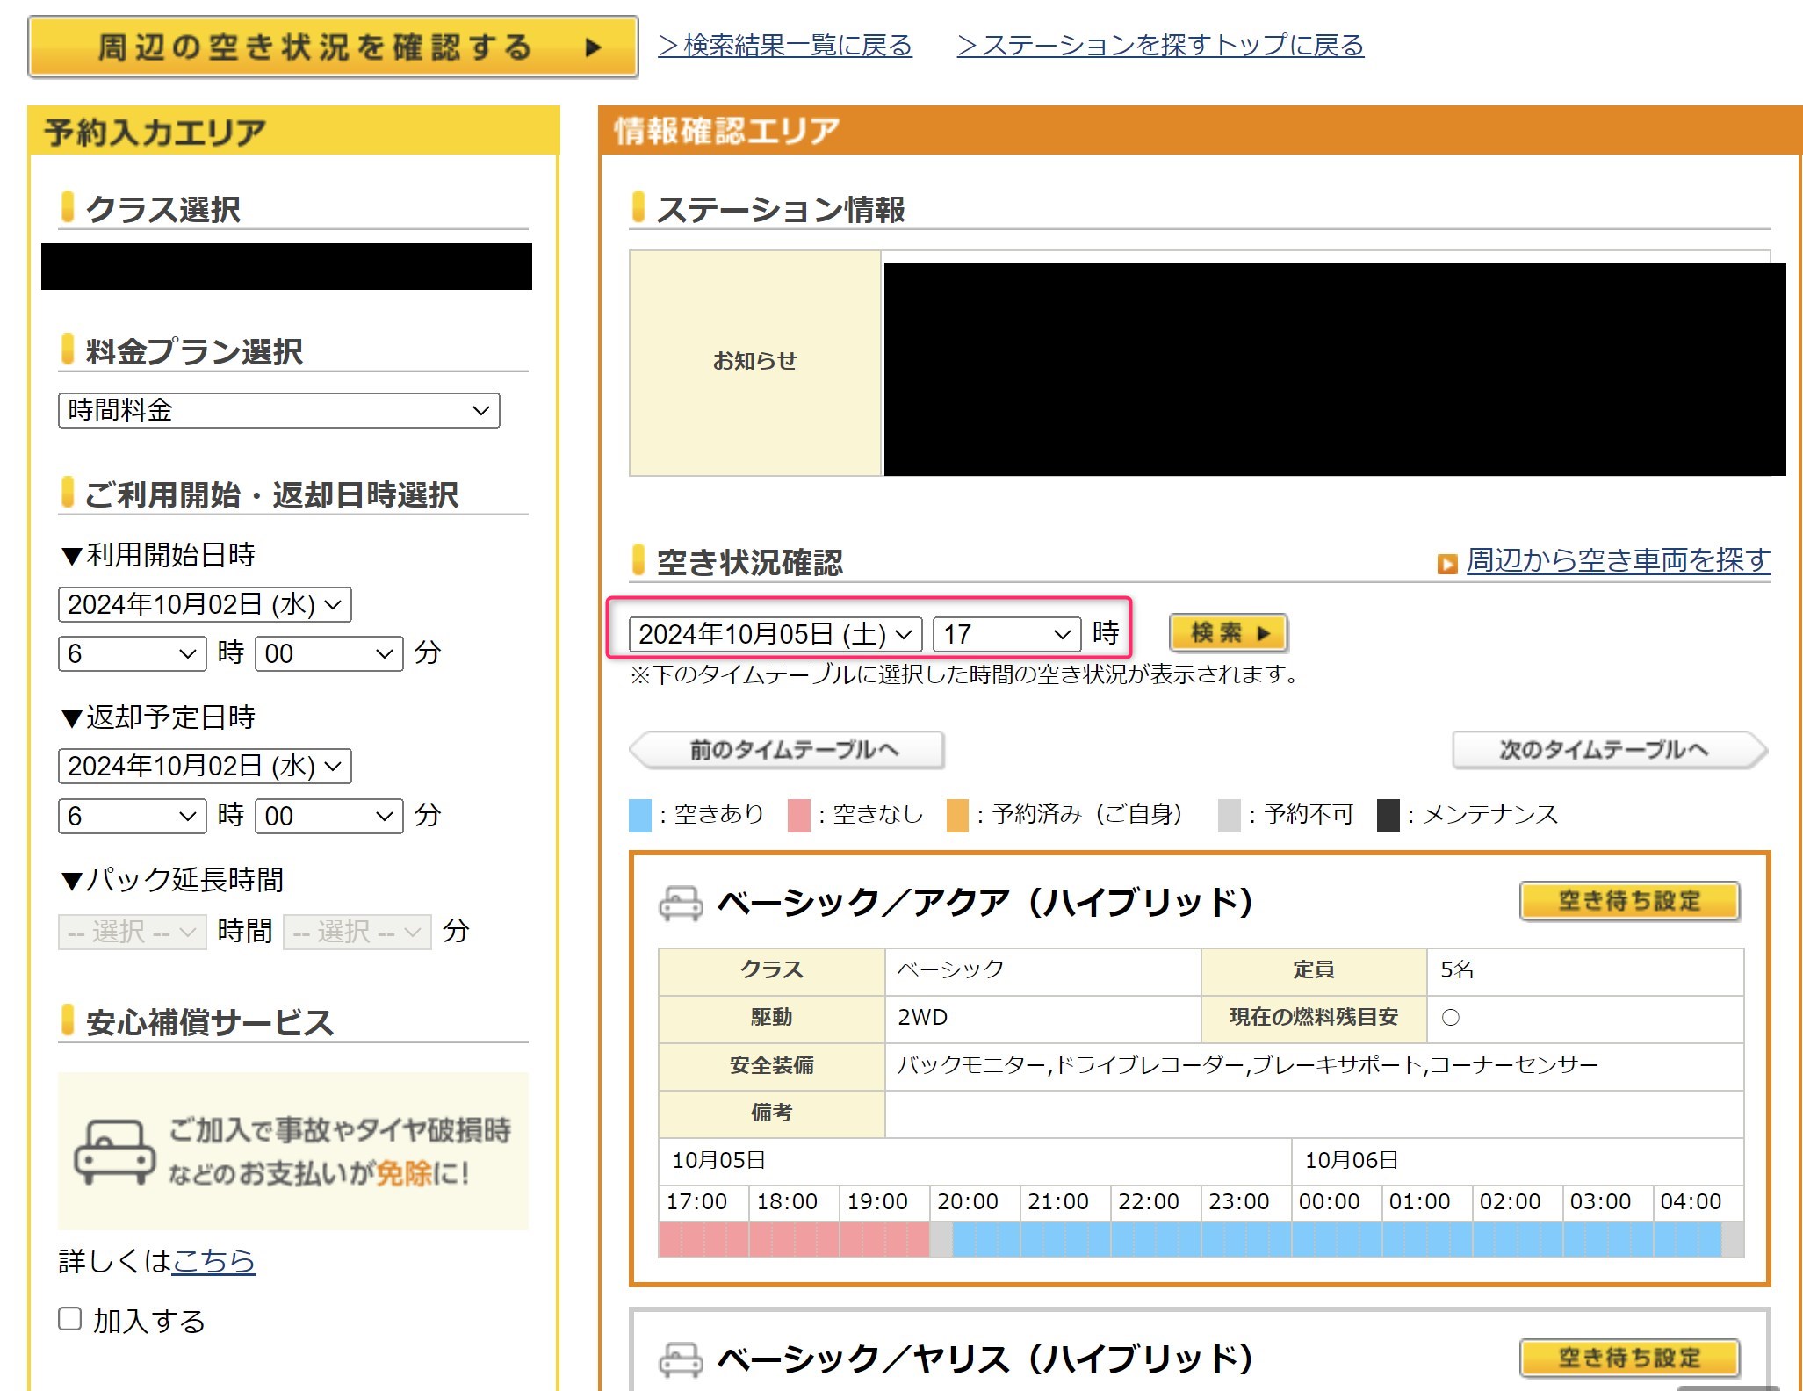Go to 次のタイムテーブルへ
Viewport: 1803px width, 1391px height.
[x=1610, y=750]
